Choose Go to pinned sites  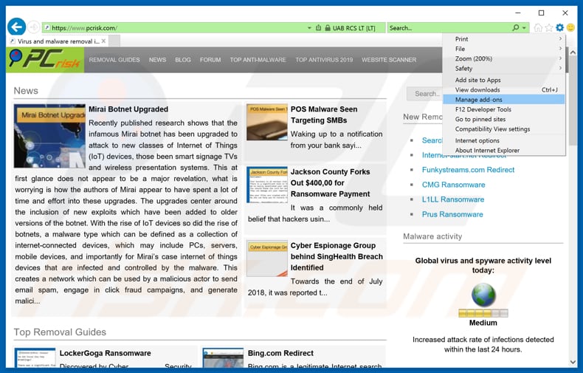(503, 119)
